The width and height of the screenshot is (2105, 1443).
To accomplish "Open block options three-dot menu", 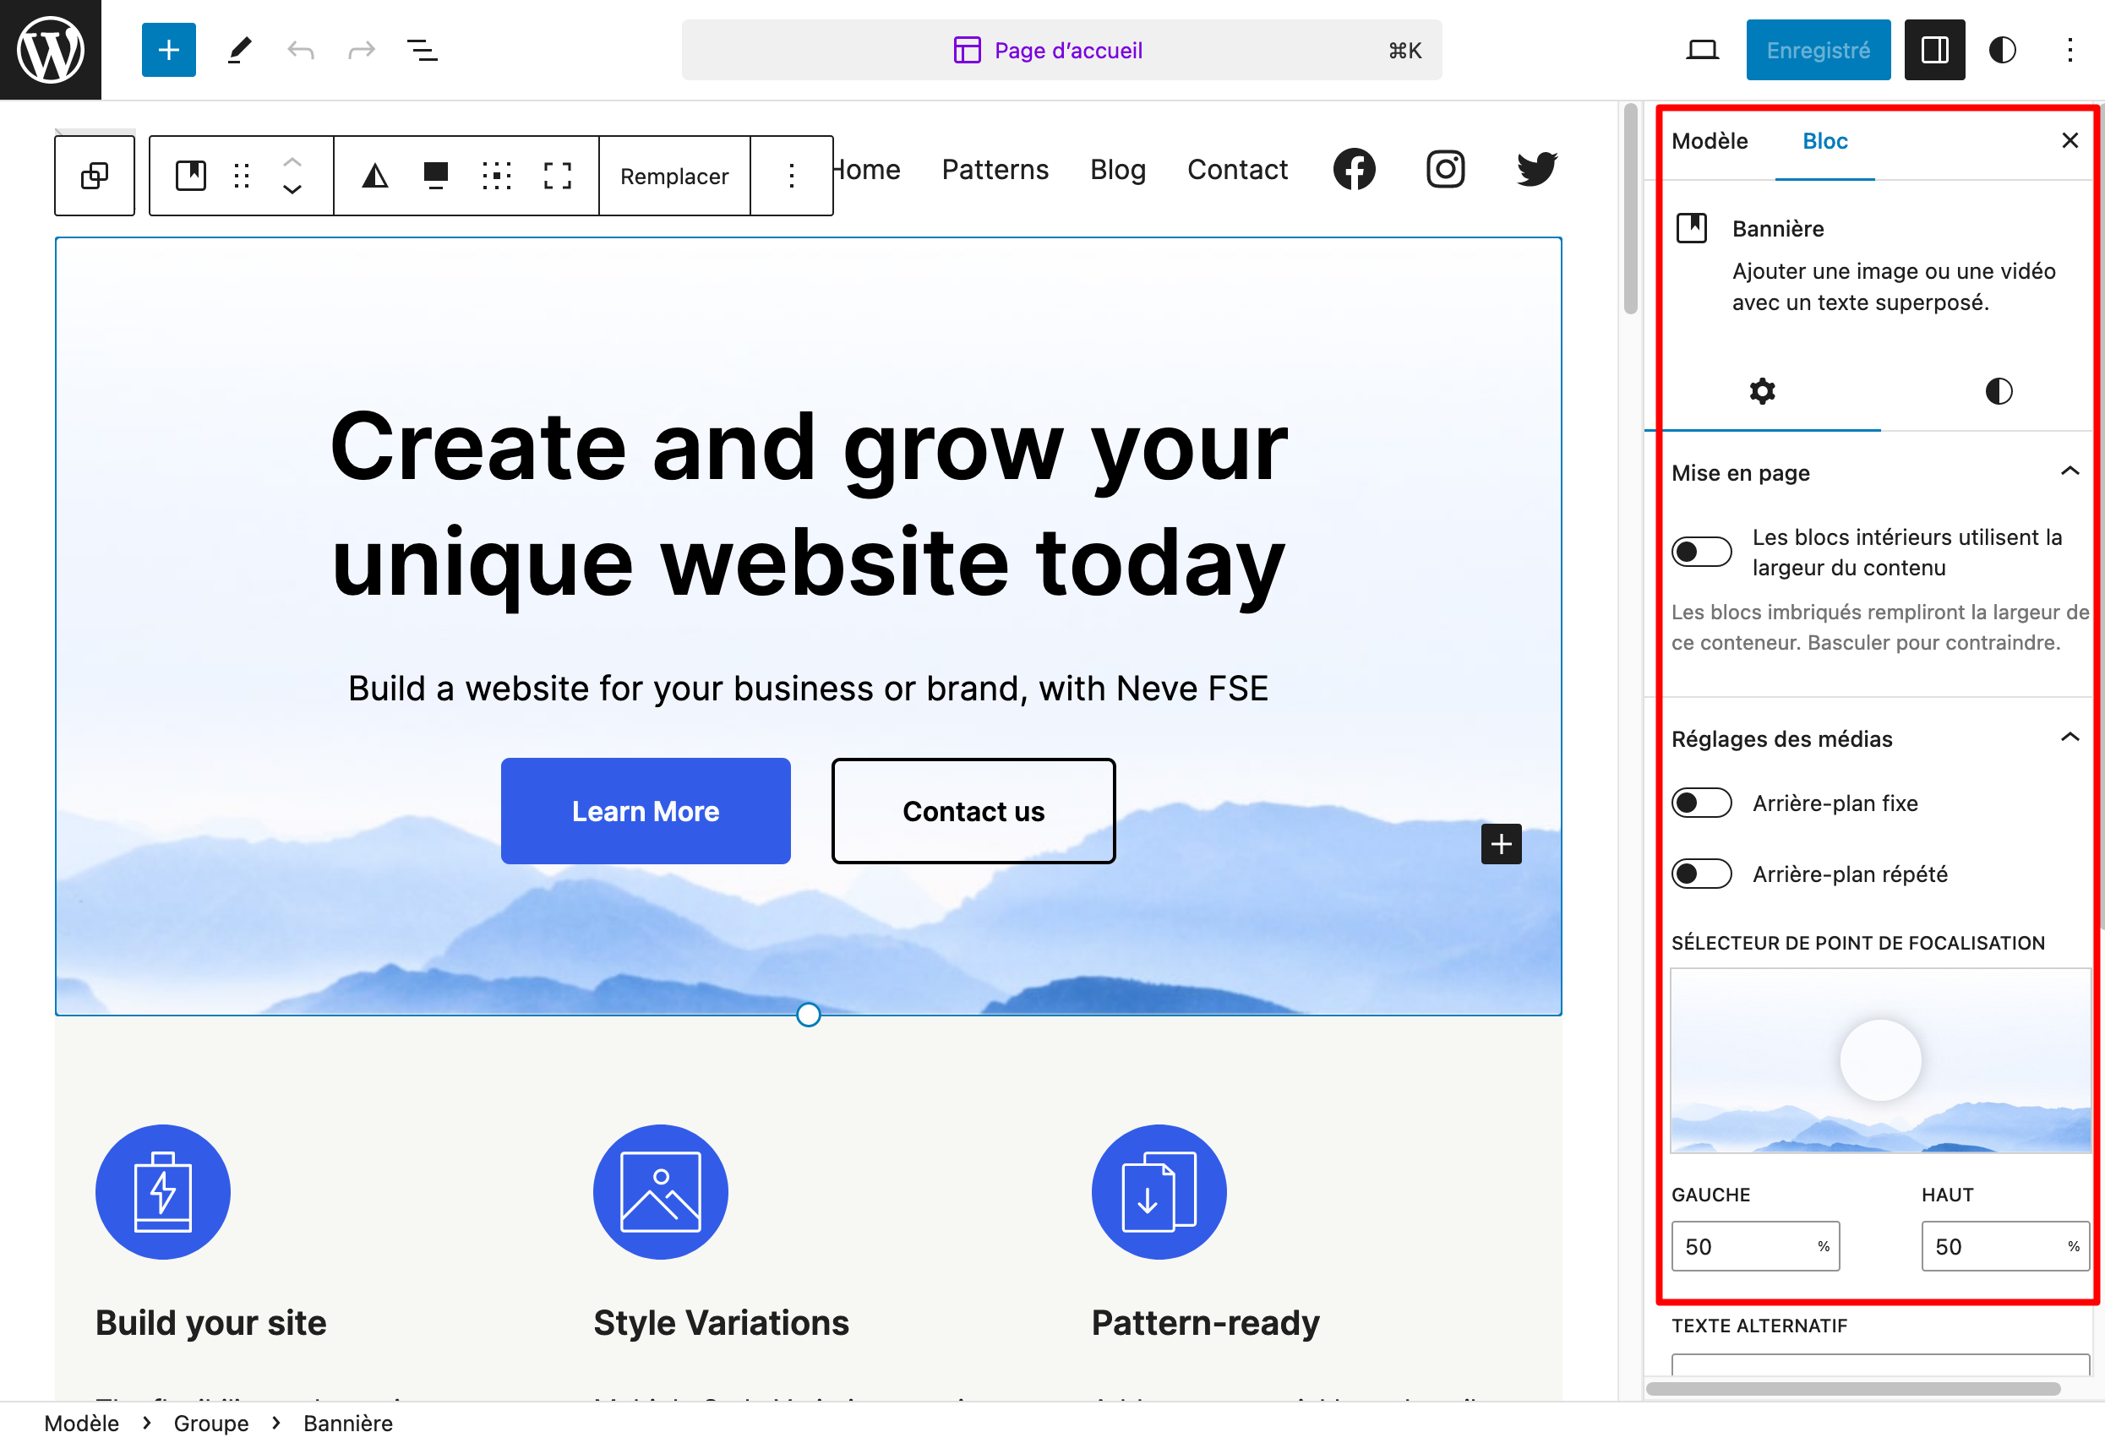I will coord(791,176).
